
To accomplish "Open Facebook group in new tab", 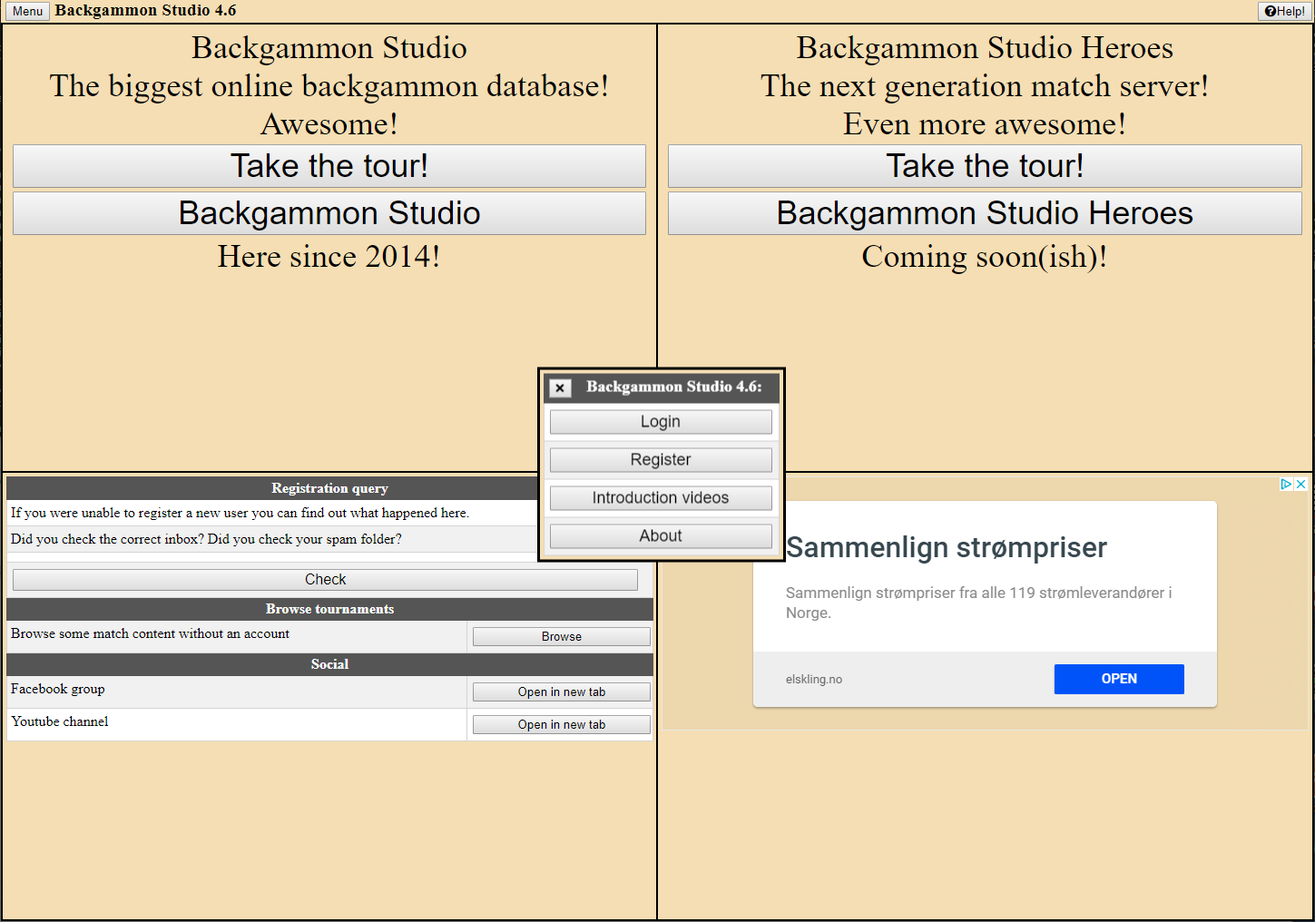I will tap(562, 692).
